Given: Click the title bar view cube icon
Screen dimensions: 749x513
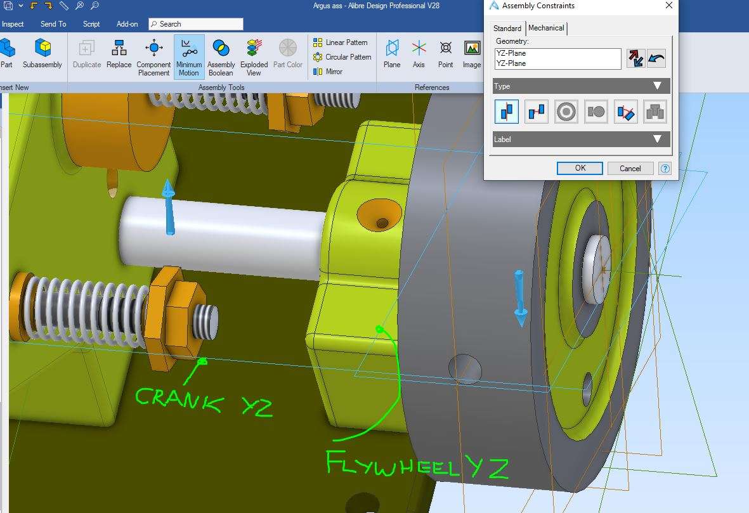Looking at the screenshot, I should coord(8,6).
